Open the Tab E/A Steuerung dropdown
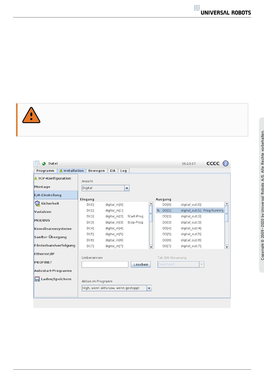Screen dimensions: 264x383 tap(181, 264)
